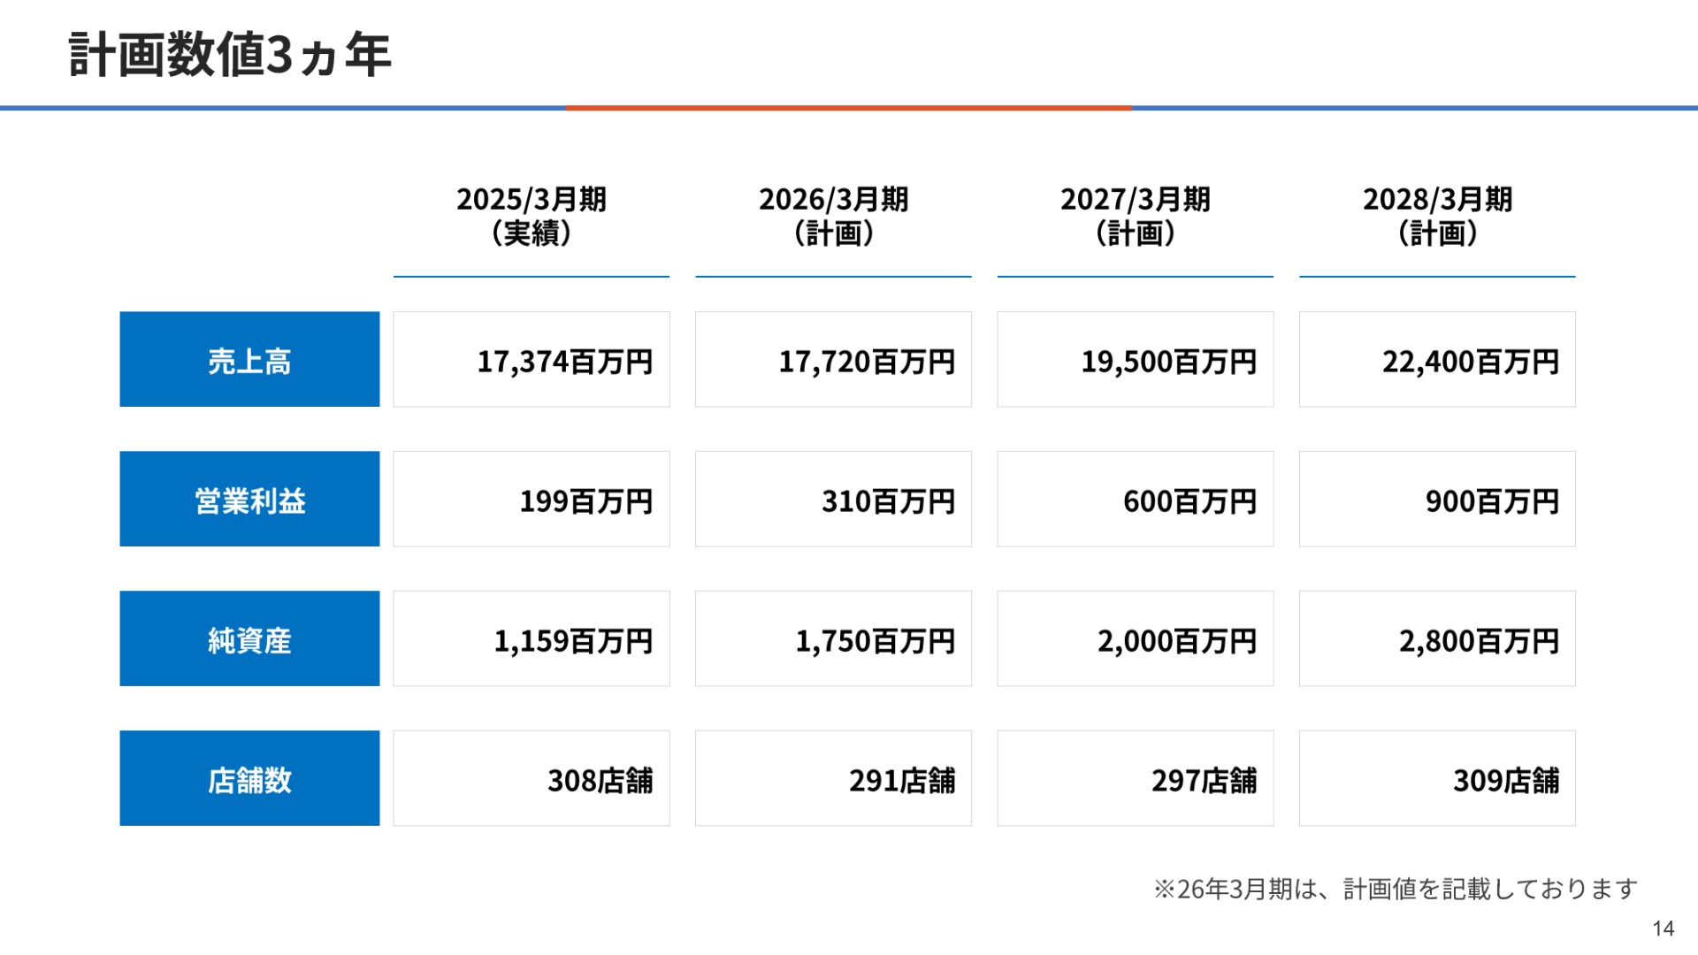Viewport: 1698px width, 955px height.
Task: Click the 308店舗 store count cell
Action: point(532,778)
